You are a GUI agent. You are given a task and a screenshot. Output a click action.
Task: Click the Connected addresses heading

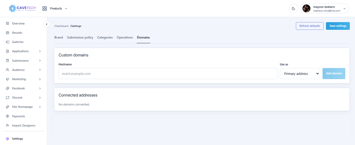click(78, 95)
